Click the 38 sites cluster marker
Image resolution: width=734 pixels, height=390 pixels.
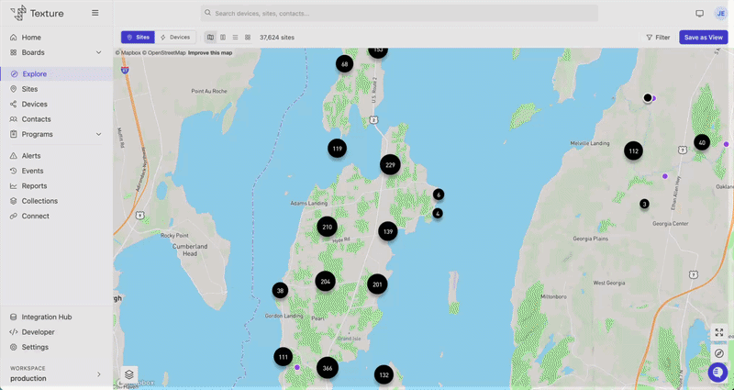coord(280,290)
